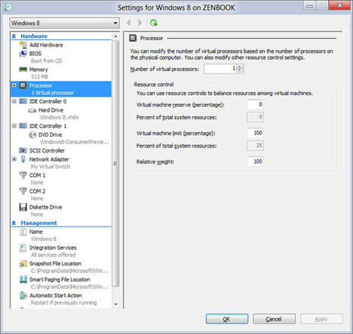Click the Diskette Drive floppy icon
The image size is (353, 334).
pos(23,207)
